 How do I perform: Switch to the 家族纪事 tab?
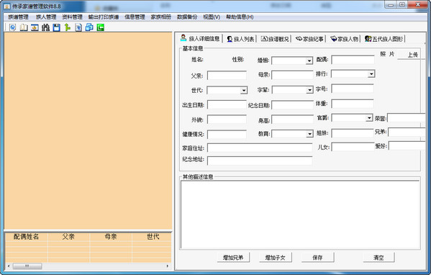point(309,39)
